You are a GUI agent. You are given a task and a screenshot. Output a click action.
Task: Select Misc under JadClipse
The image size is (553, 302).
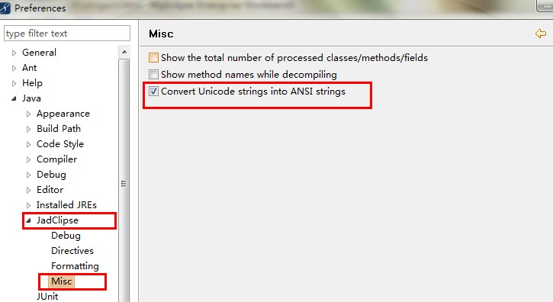click(61, 281)
